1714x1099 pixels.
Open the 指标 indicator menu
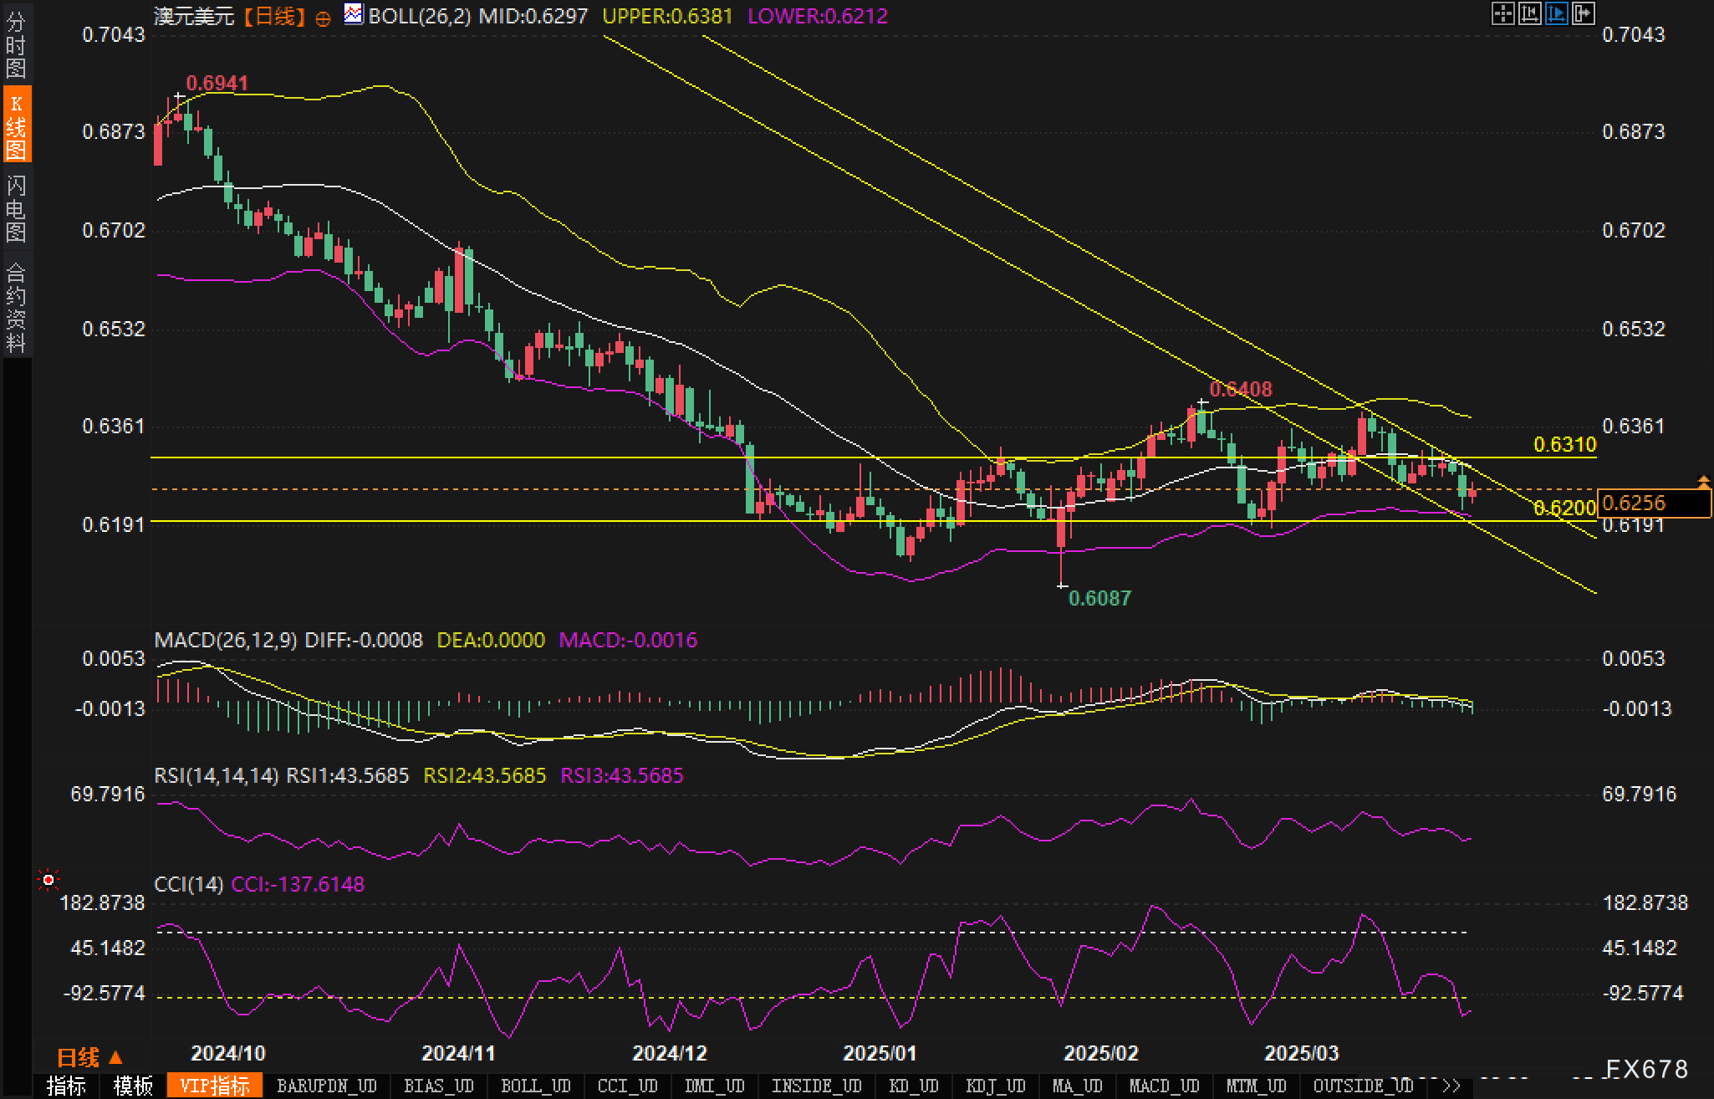pos(66,1086)
